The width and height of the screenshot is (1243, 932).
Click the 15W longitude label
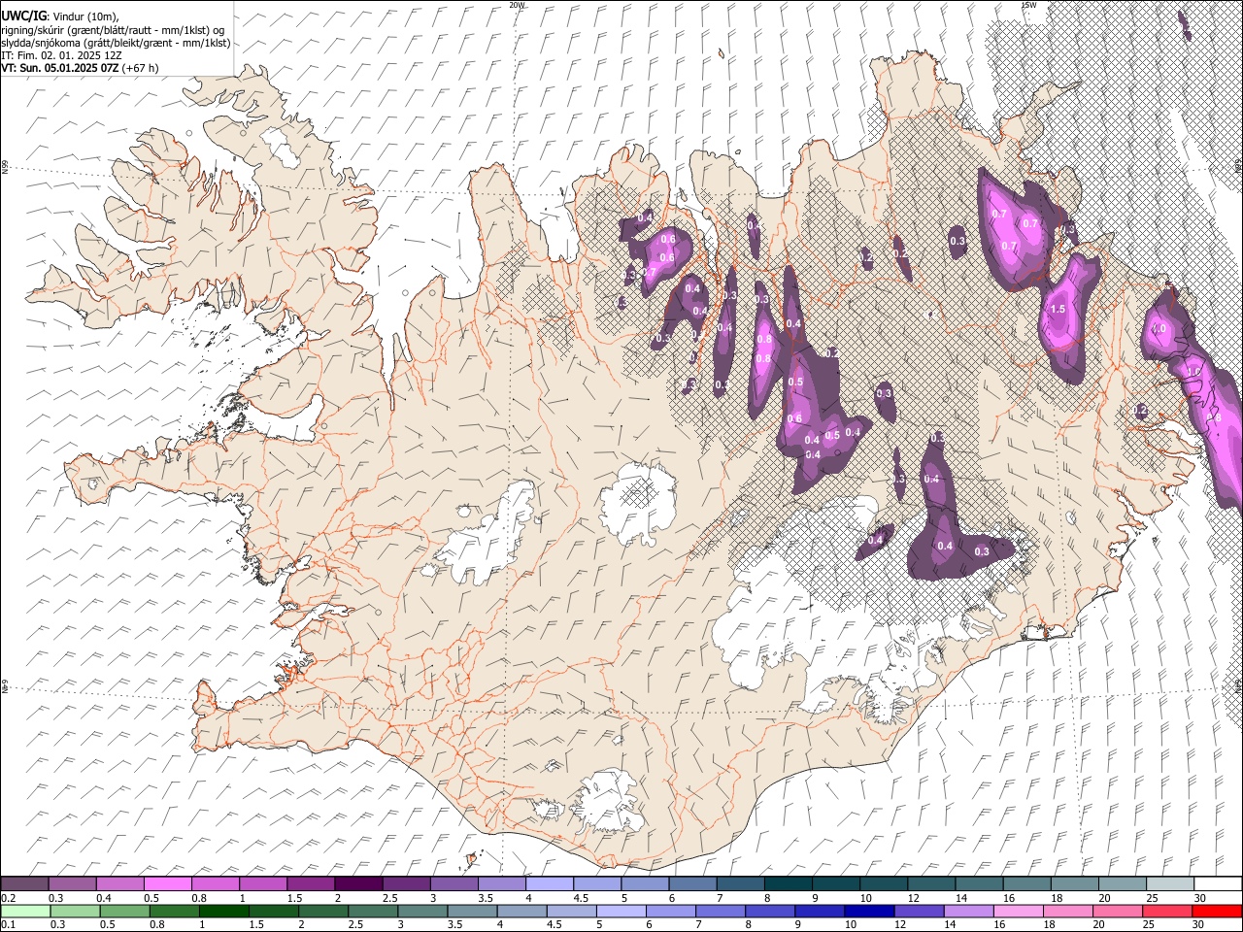point(1029,5)
